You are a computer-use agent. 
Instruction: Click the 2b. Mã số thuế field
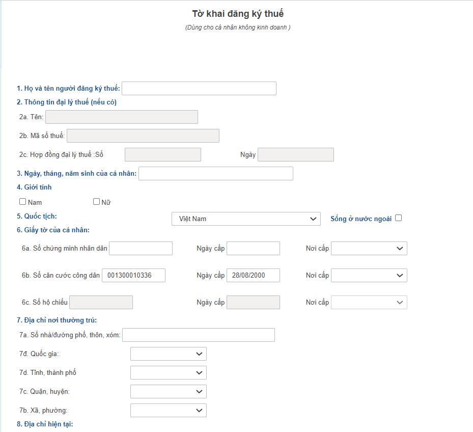143,136
